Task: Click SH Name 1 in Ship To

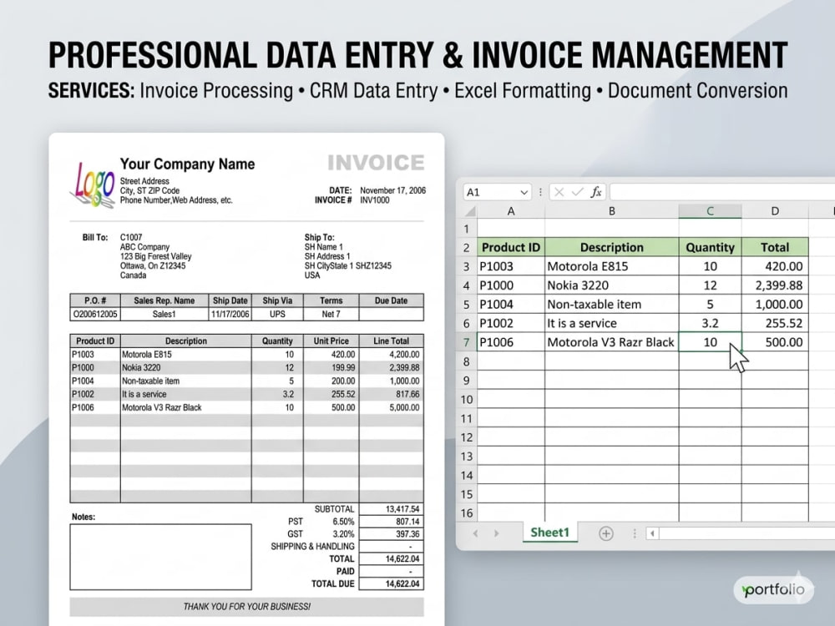Action: [x=324, y=247]
